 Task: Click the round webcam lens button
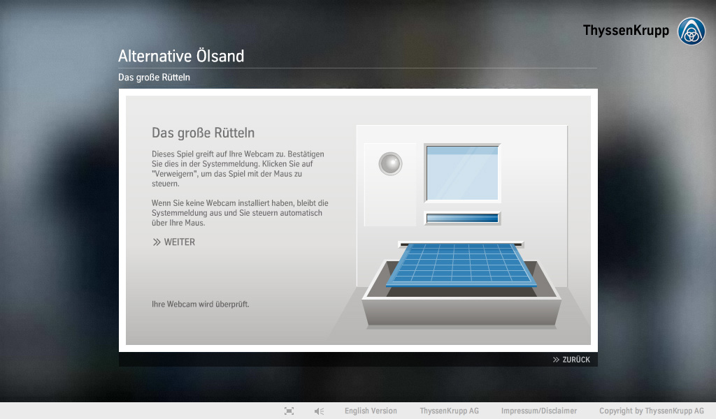(390, 163)
